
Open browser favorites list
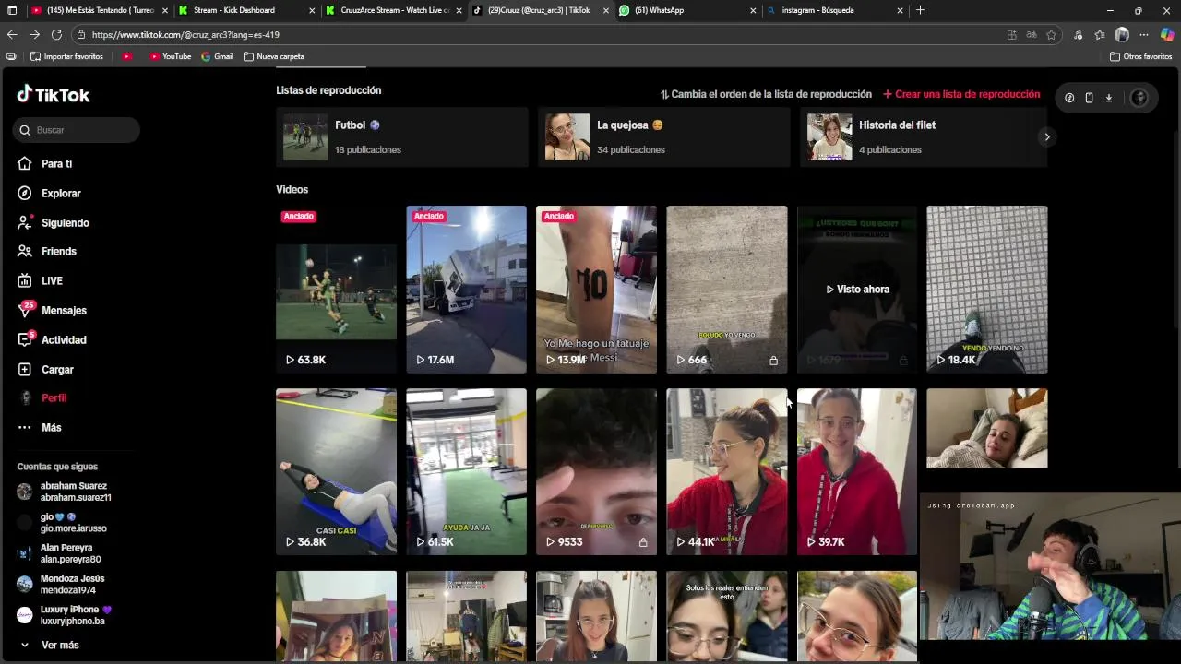pos(1100,34)
